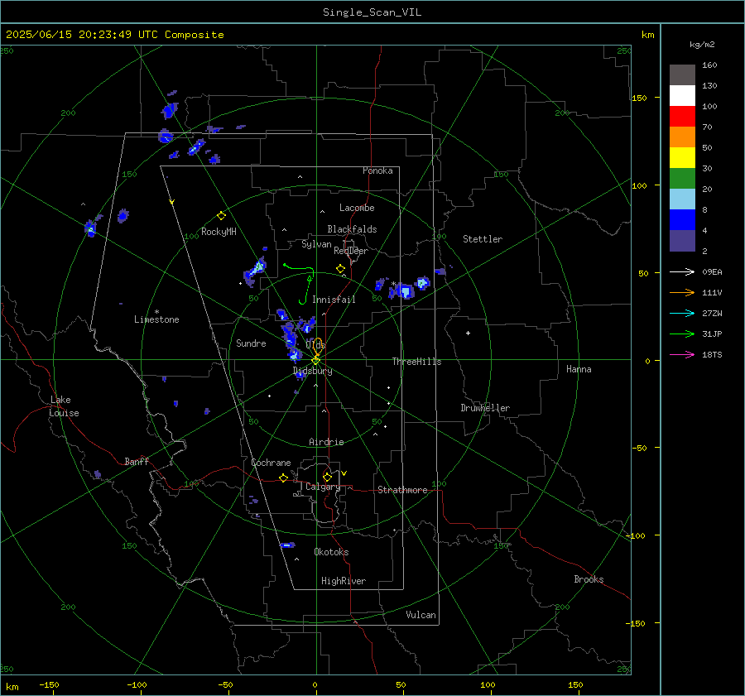Click the Sylvan label
Viewport: 745px width, 696px height.
click(316, 244)
